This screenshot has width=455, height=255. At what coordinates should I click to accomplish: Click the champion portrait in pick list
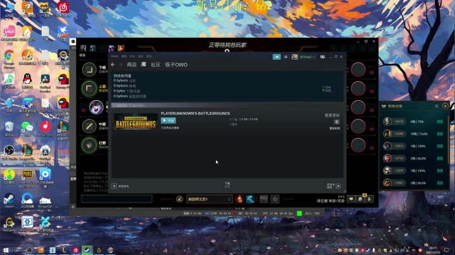click(x=96, y=107)
